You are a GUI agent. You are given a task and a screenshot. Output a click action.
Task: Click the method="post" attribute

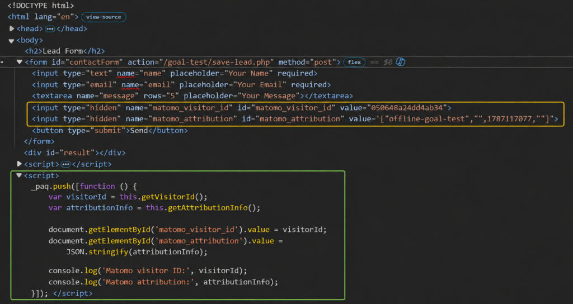pyautogui.click(x=307, y=63)
